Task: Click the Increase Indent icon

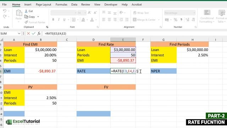Action: [127, 20]
